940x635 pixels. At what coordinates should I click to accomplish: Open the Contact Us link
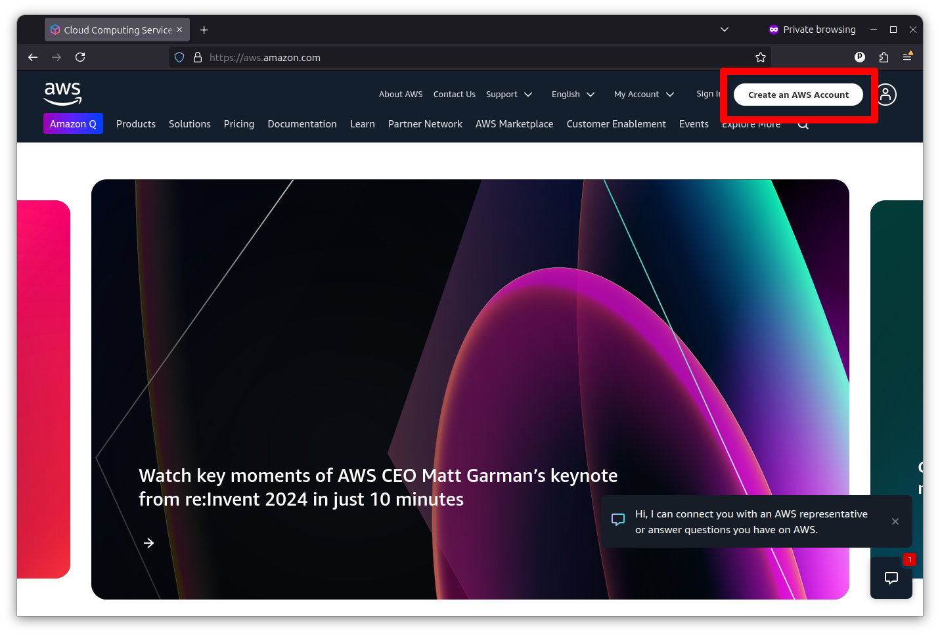454,94
